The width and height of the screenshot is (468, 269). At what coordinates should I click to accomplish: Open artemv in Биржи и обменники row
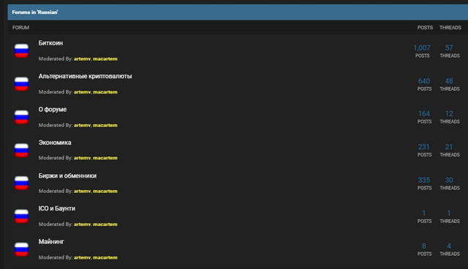(82, 191)
